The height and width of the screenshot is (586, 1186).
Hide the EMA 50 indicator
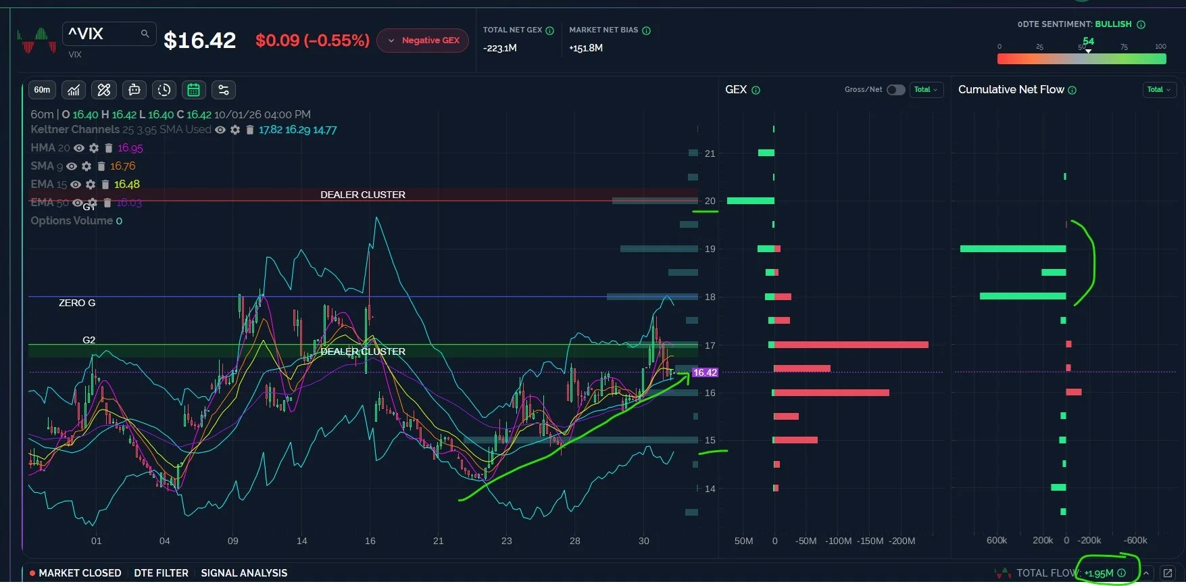78,203
